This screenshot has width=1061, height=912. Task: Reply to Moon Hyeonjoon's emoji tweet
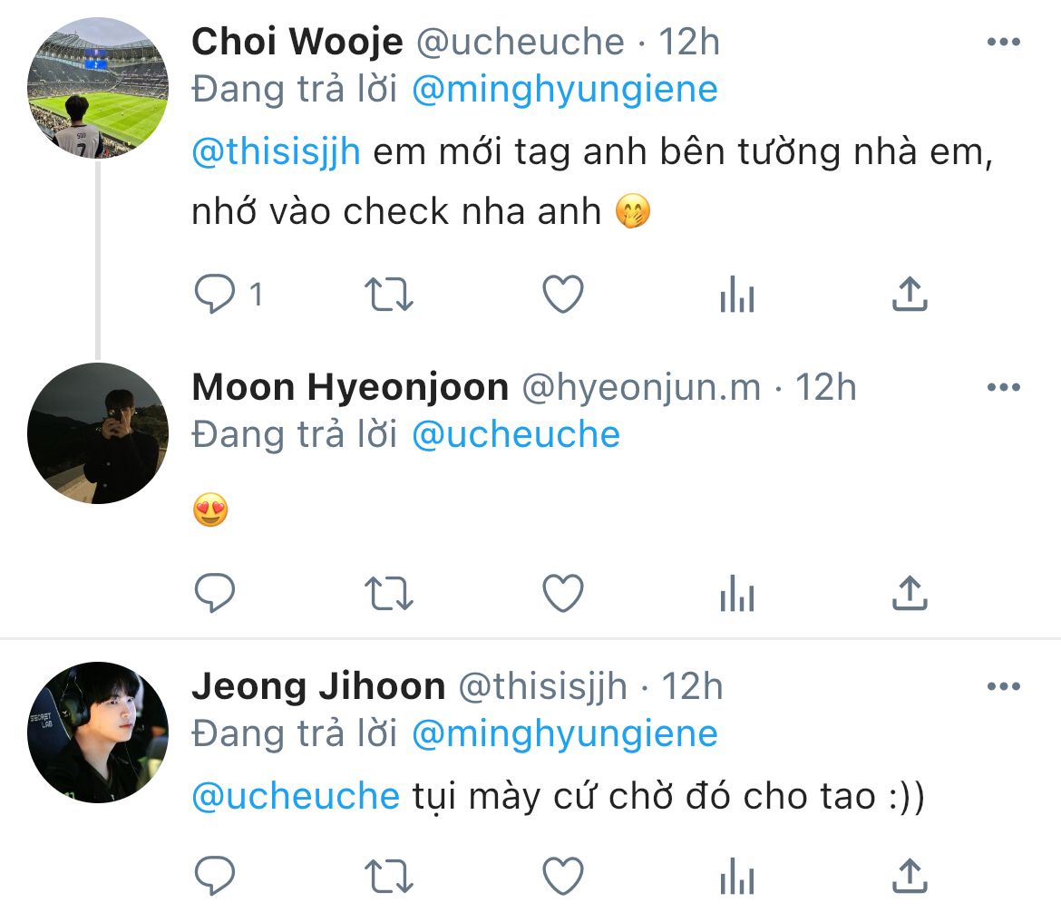tap(216, 594)
